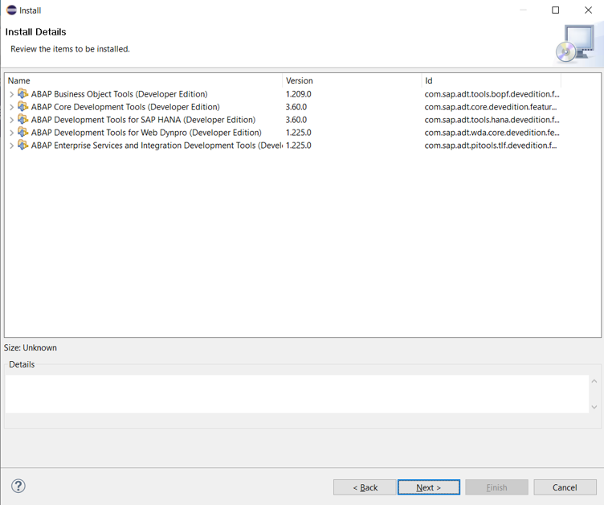
Task: Click id com.sap.adt.tools.hana.devedition.f...
Action: 492,120
